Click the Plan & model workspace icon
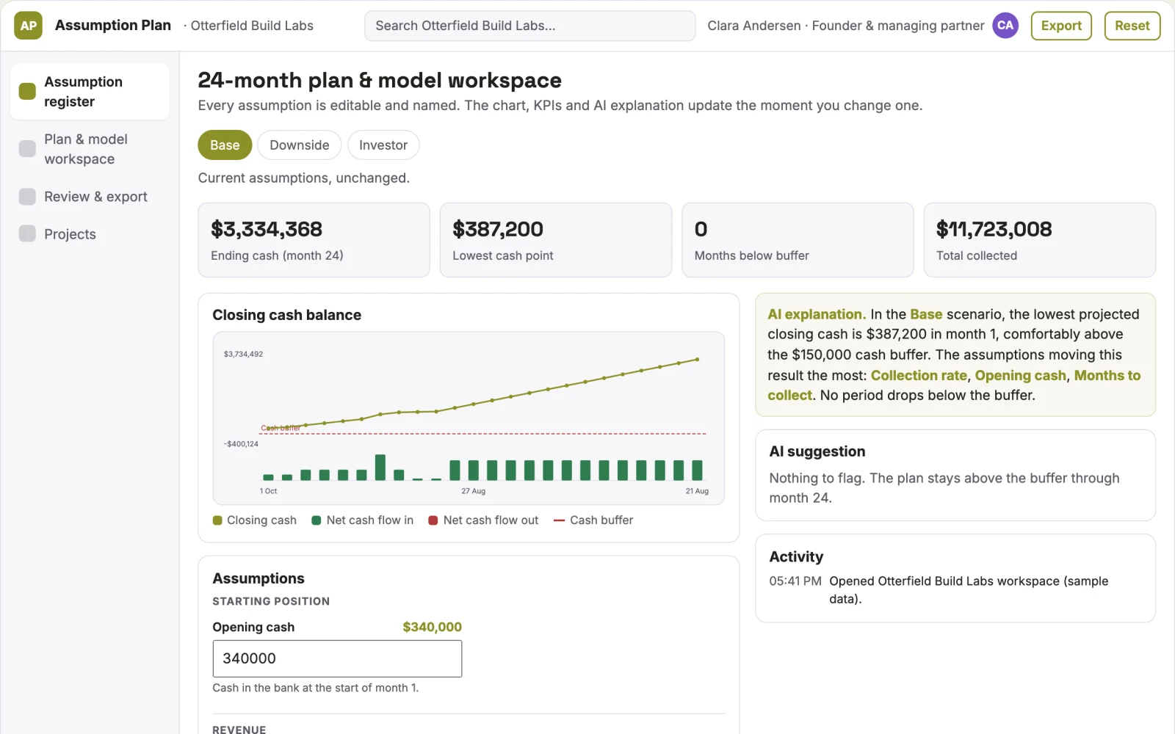Screen dimensions: 1175x734 (27, 149)
